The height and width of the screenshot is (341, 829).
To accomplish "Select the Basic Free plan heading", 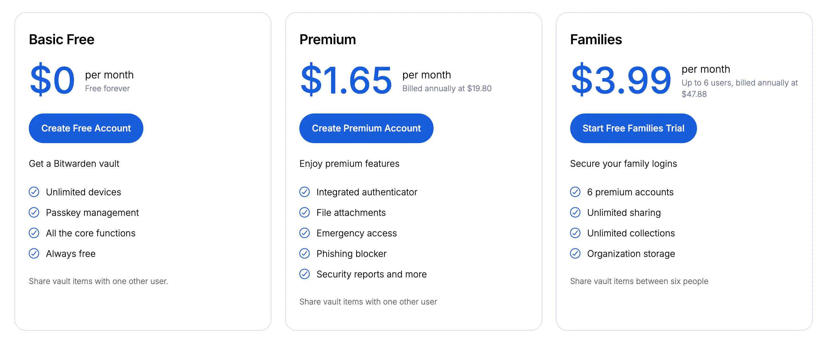I will coord(62,39).
